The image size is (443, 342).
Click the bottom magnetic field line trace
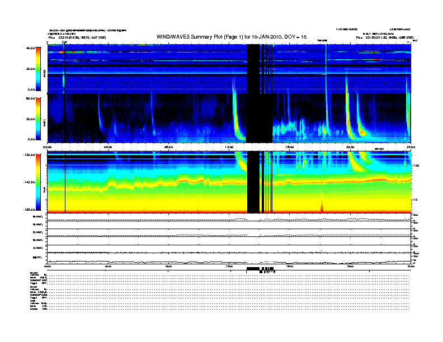click(x=229, y=262)
